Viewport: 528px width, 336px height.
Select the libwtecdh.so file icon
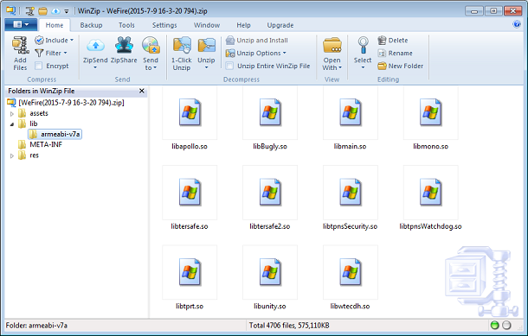coord(351,272)
